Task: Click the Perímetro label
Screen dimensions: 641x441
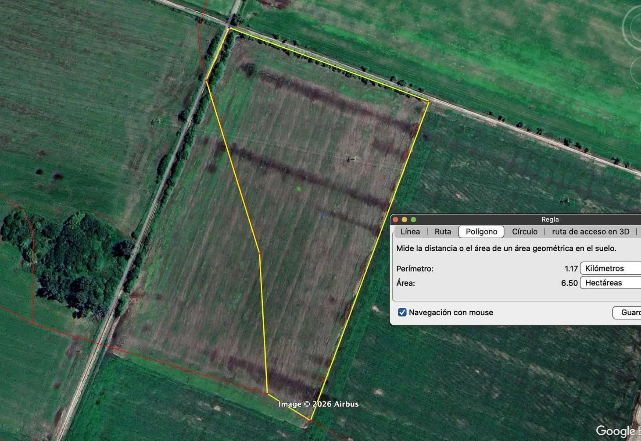Action: pos(415,269)
